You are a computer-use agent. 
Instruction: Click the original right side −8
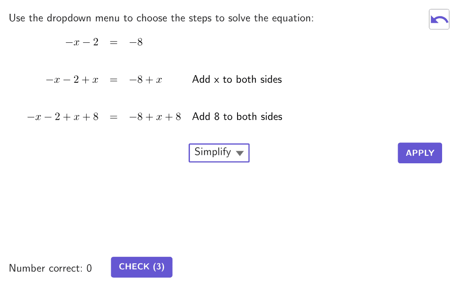tap(136, 43)
